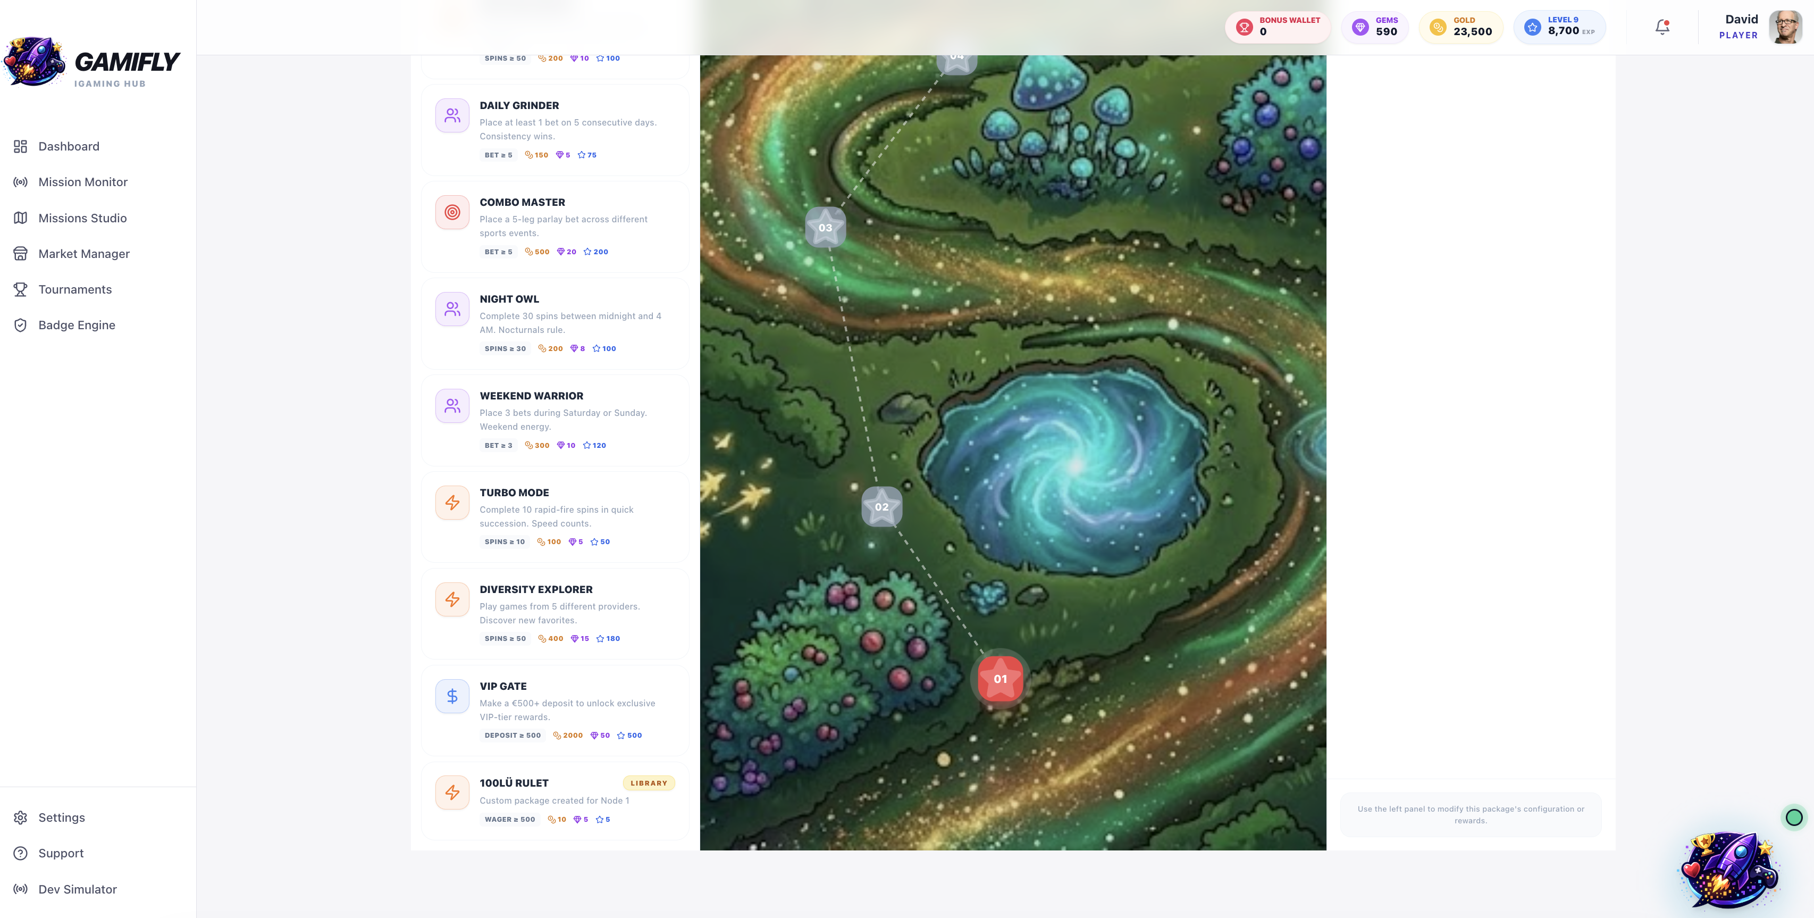Open the rocket mascot floating widget
Screen dimensions: 1814x918
(x=1730, y=871)
